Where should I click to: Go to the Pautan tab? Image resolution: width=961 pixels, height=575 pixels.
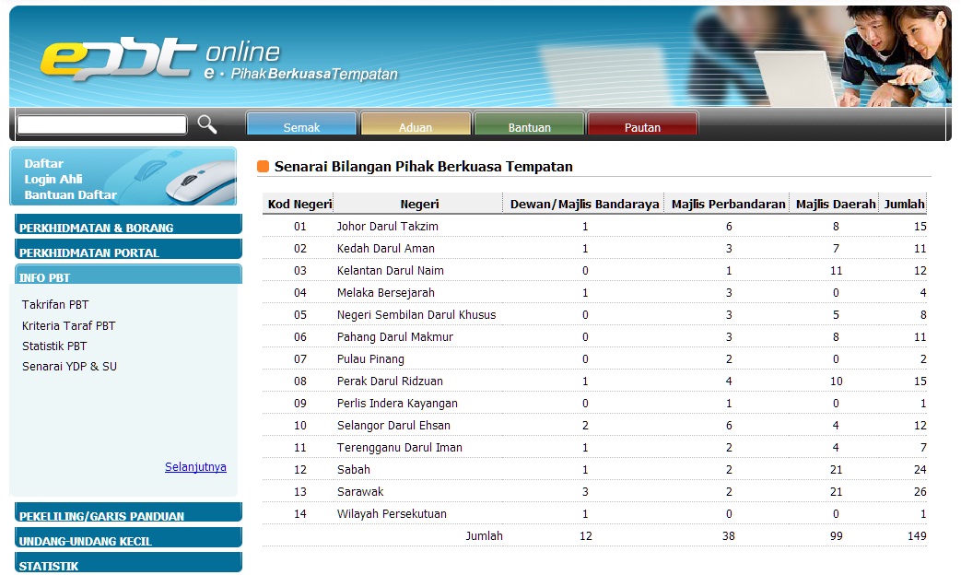point(642,126)
